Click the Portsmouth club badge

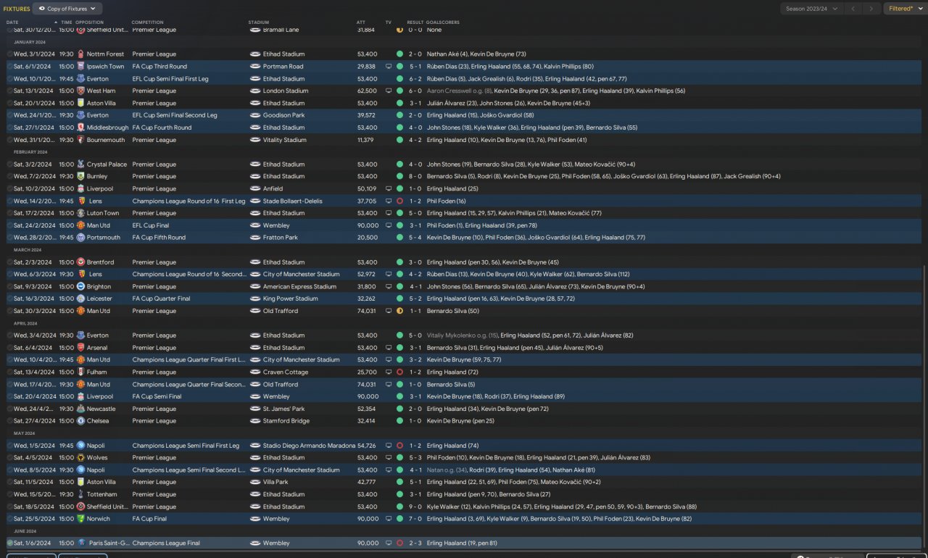pos(80,238)
